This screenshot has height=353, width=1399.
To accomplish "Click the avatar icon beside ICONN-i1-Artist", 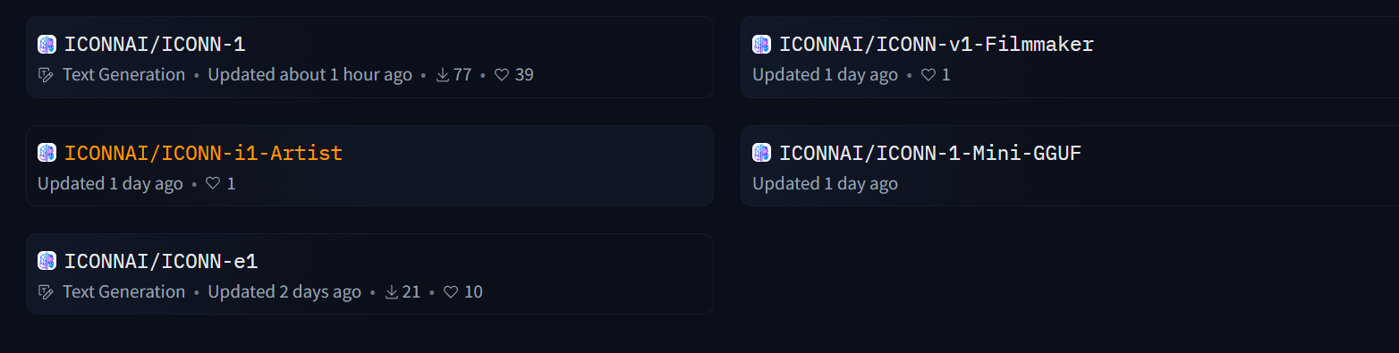I will [x=47, y=153].
